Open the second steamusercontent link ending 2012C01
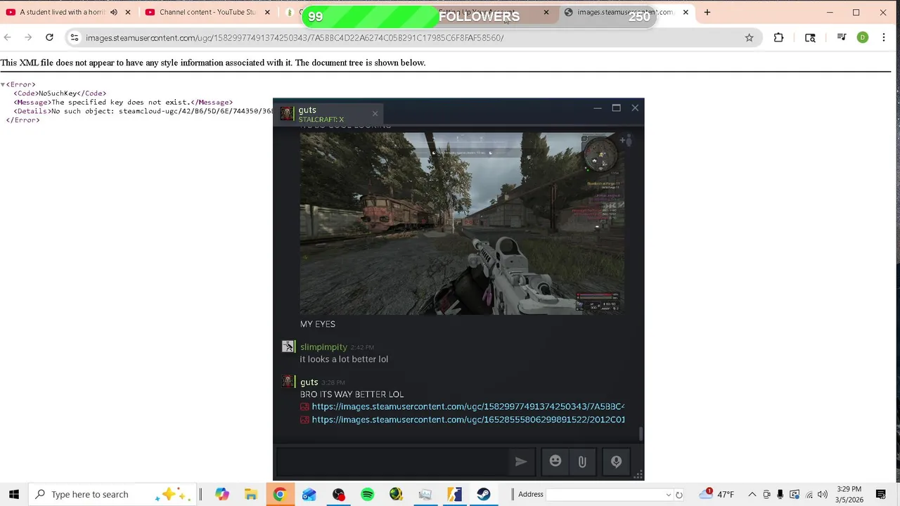The image size is (900, 506). [x=468, y=420]
